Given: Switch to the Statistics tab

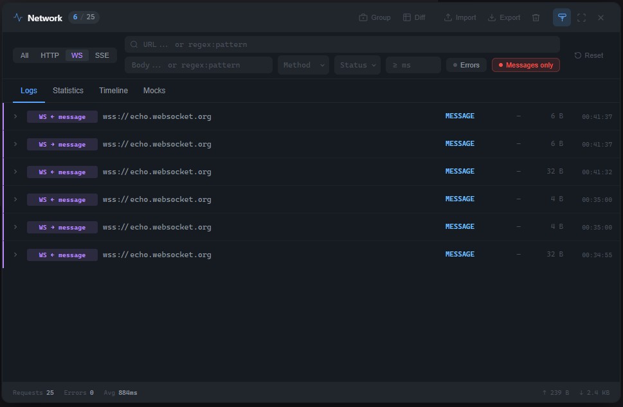Looking at the screenshot, I should [68, 91].
